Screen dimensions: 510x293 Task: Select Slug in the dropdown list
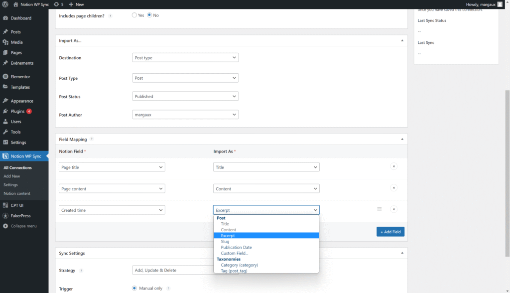225,242
